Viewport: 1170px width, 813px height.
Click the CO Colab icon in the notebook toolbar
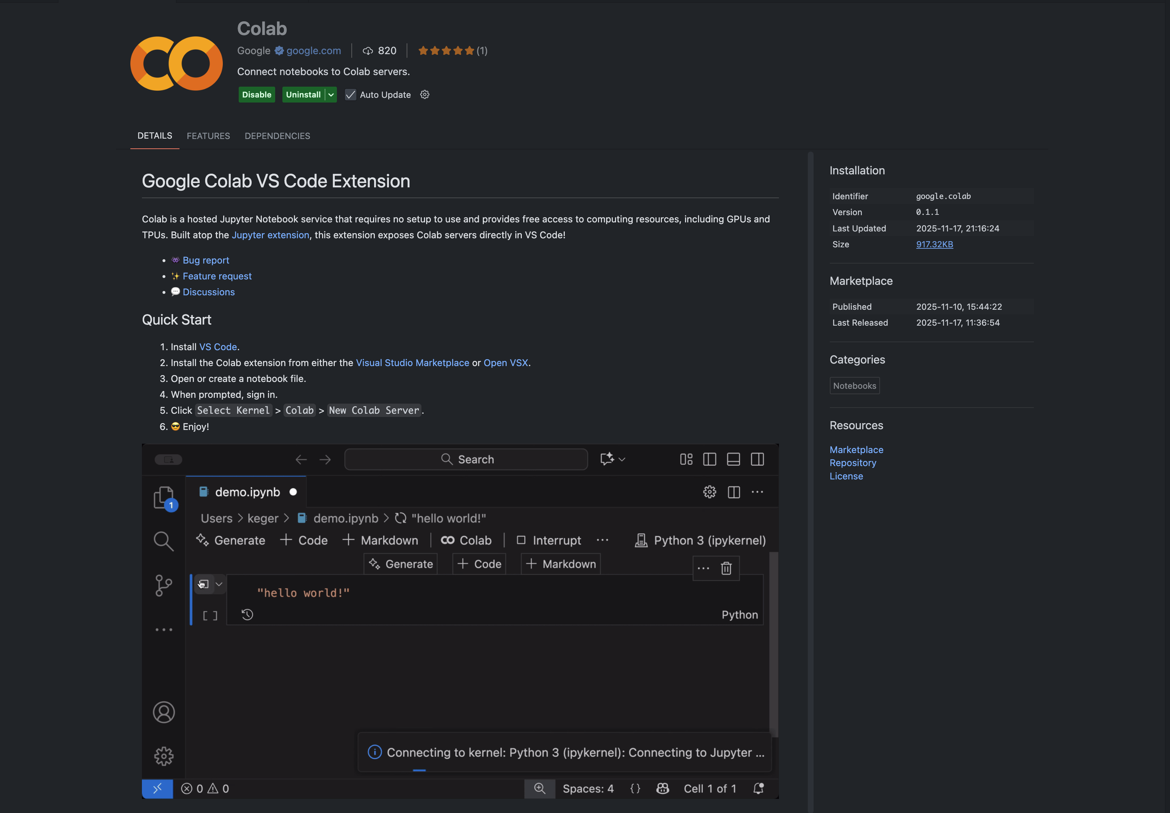click(x=447, y=540)
